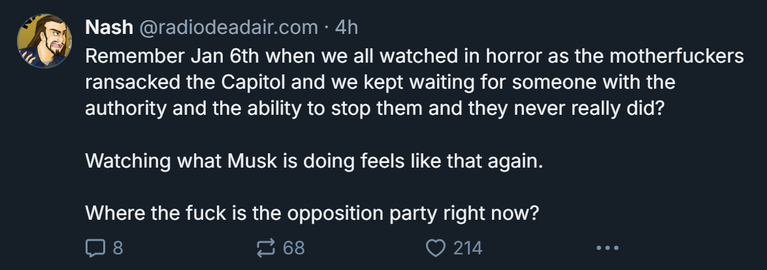Viewport: 767px width, 270px height.
Task: Visit the @radiodeadair.com handle link
Action: pos(229,27)
